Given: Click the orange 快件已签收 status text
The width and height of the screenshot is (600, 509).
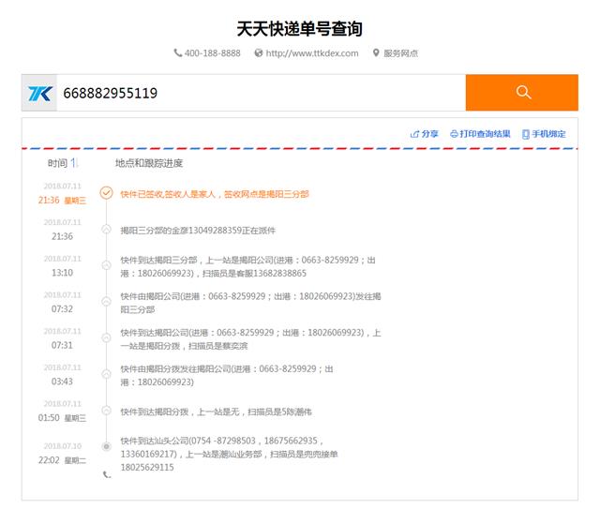Looking at the screenshot, I should point(215,194).
